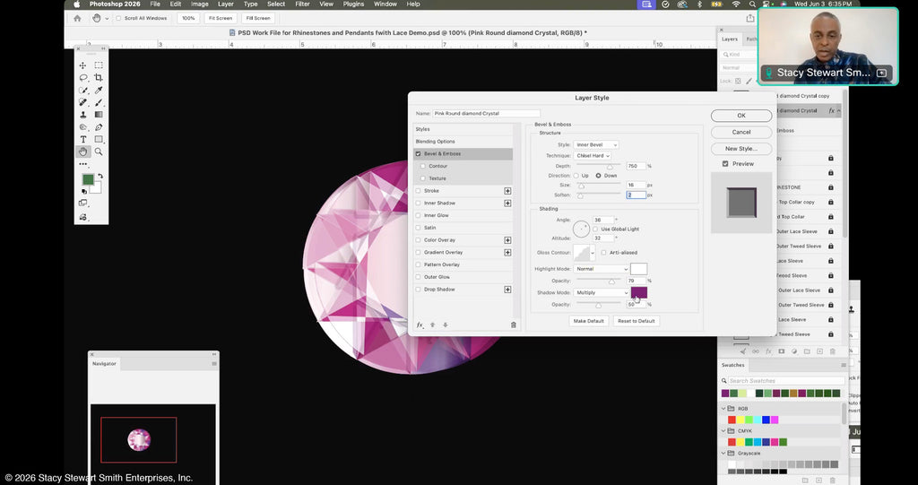The image size is (918, 485).
Task: Collapse the Grayscale swatch group
Action: (x=723, y=453)
